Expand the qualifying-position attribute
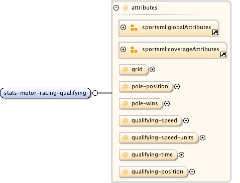The width and height of the screenshot is (240, 183). click(192, 171)
